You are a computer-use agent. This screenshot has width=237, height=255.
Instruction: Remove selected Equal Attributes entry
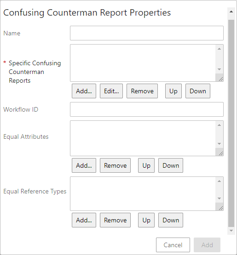pyautogui.click(x=115, y=165)
